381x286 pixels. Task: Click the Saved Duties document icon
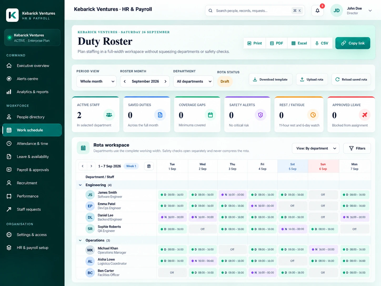click(160, 115)
